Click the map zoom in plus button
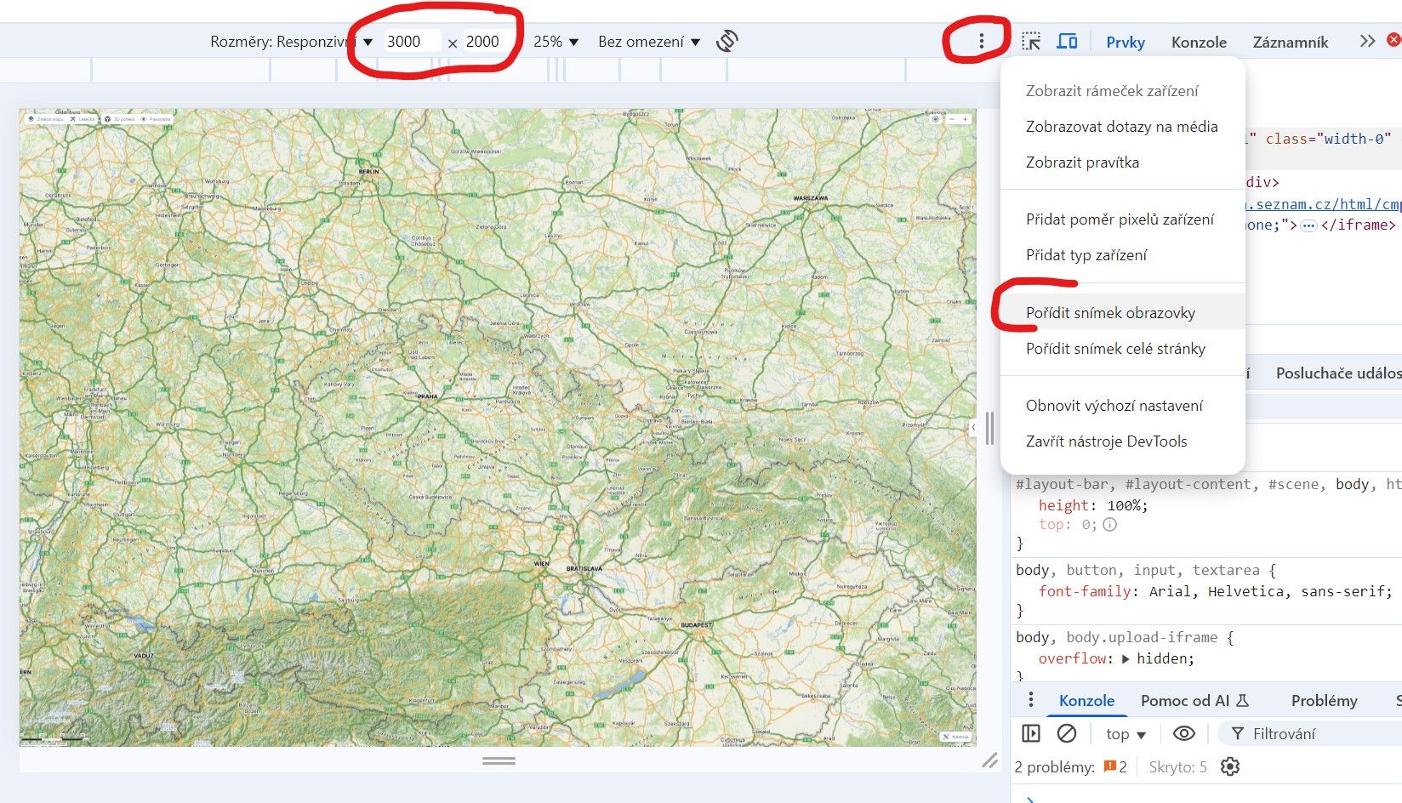This screenshot has height=803, width=1402. [x=965, y=119]
